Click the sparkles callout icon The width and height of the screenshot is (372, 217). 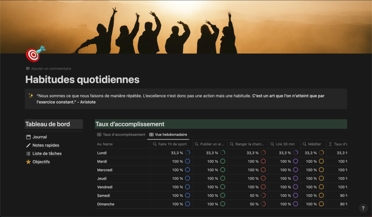(x=31, y=96)
